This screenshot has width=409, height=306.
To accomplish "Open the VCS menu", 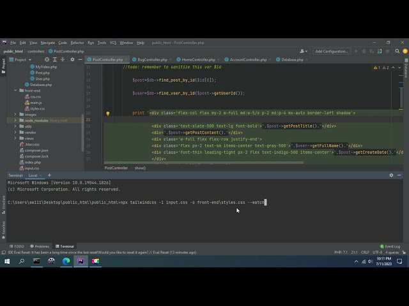I will tap(113, 43).
